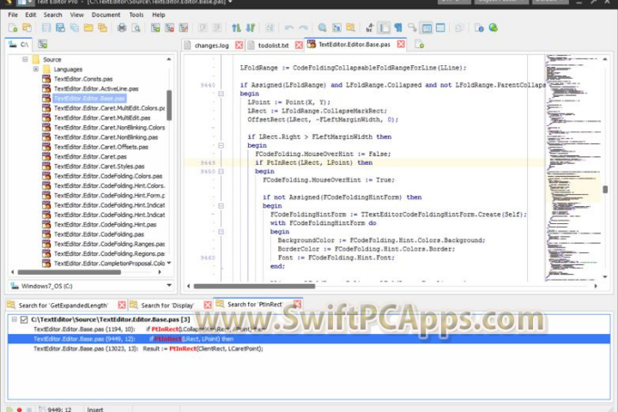
Task: Click the Word Wrap abc icon
Action: (369, 27)
